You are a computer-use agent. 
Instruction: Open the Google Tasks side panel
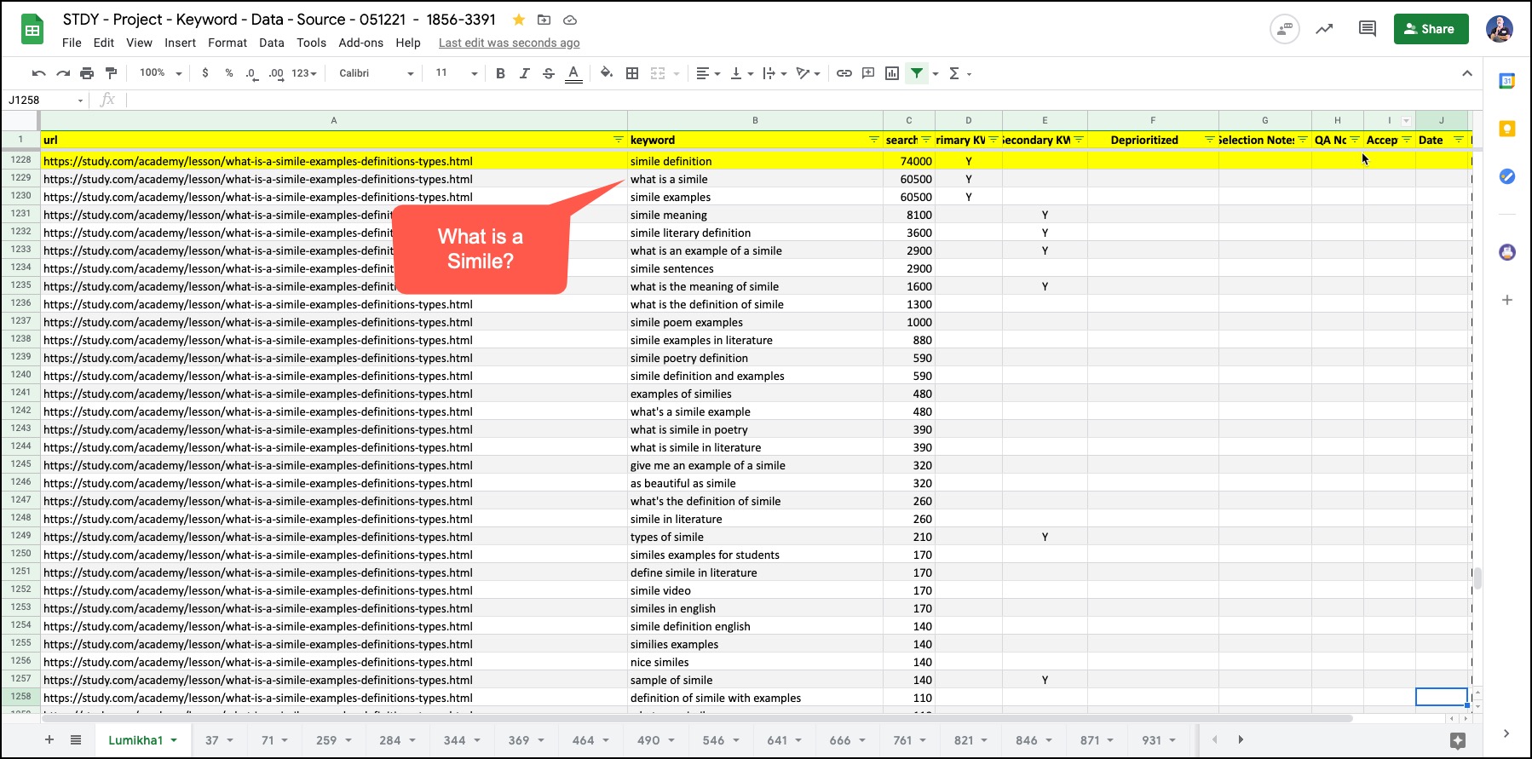(x=1506, y=176)
